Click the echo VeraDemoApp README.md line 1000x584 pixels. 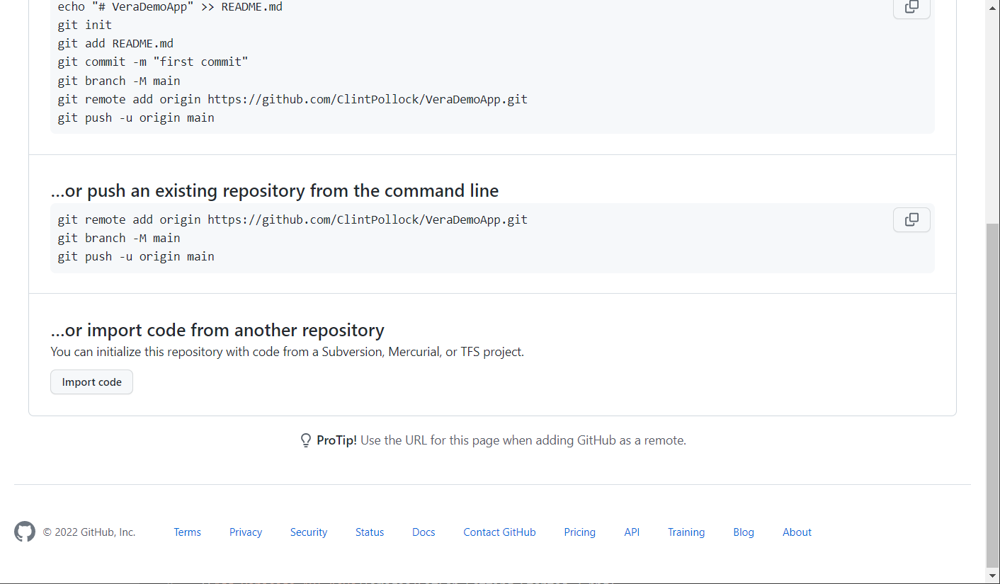[170, 7]
